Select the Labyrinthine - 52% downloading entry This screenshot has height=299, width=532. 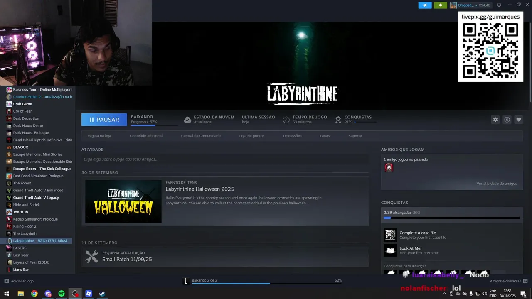click(39, 241)
